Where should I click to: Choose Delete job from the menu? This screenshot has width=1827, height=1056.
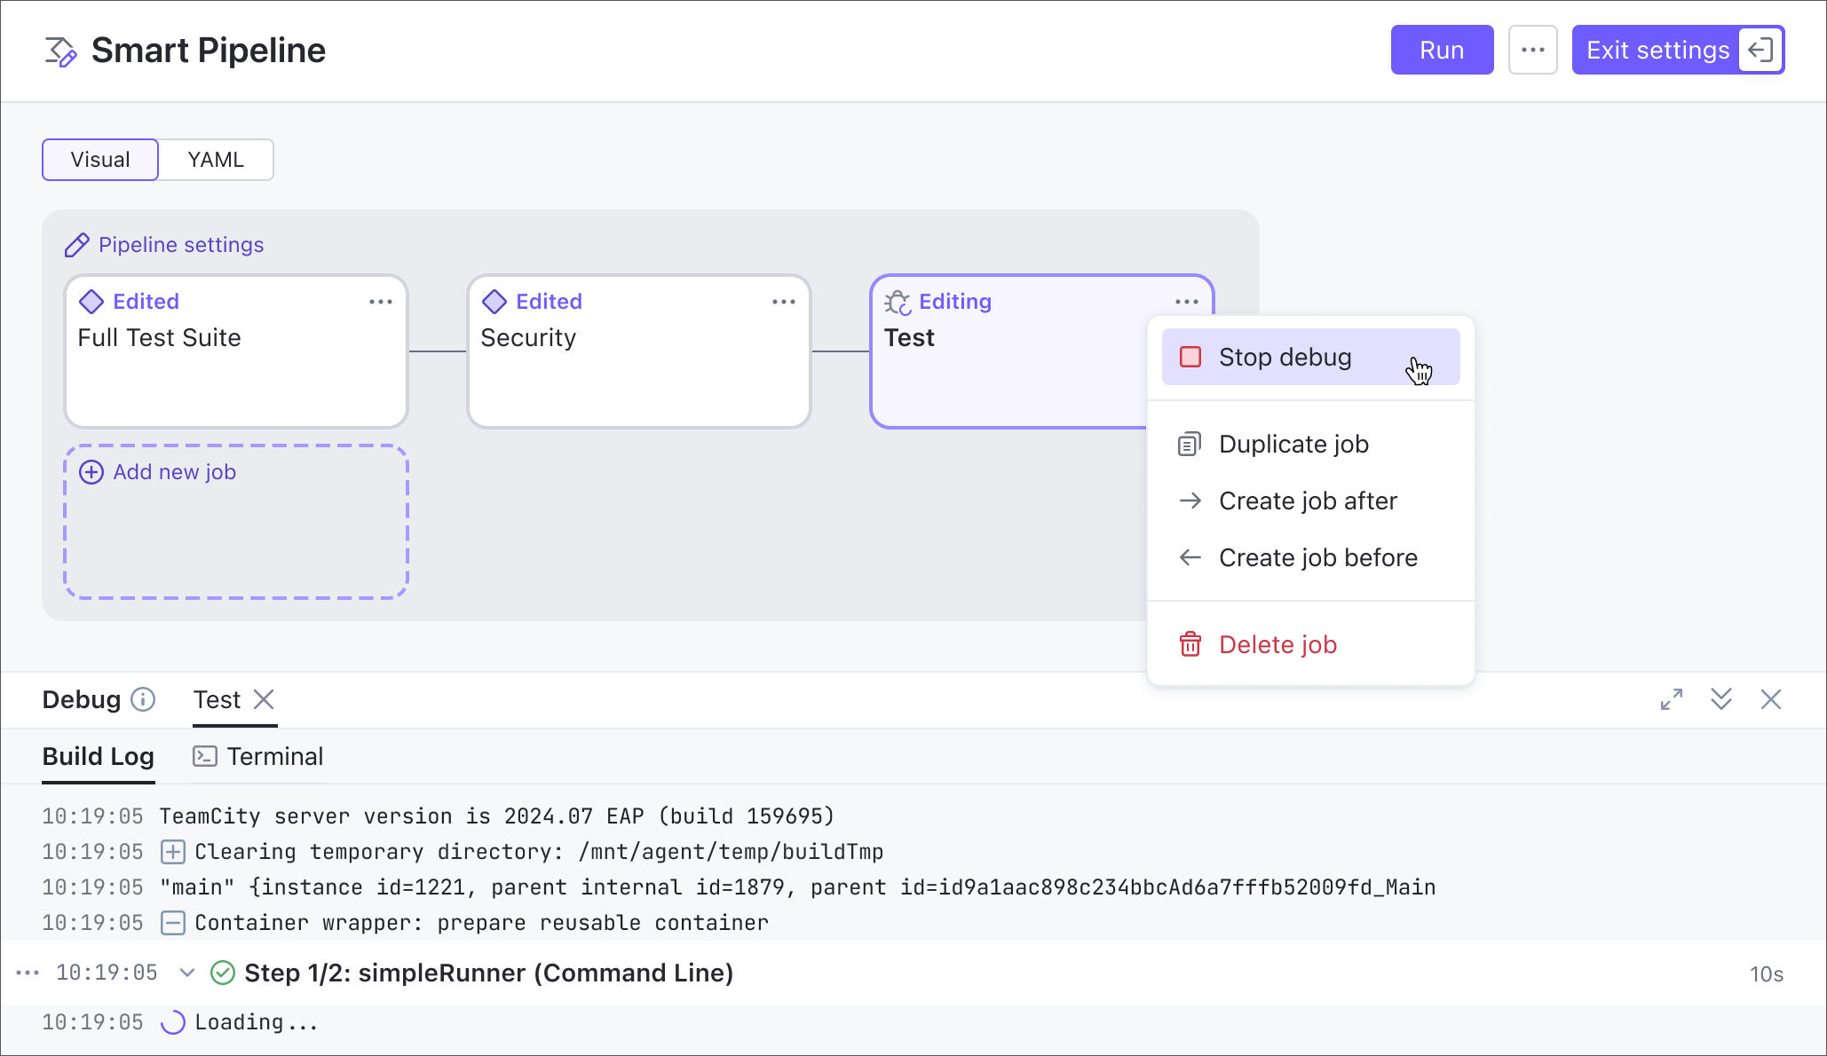click(1311, 644)
